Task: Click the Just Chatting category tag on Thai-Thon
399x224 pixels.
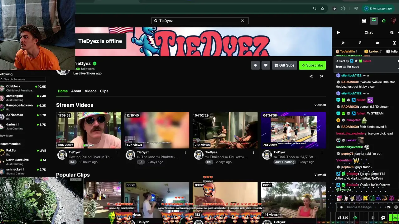Action: pos(285,162)
